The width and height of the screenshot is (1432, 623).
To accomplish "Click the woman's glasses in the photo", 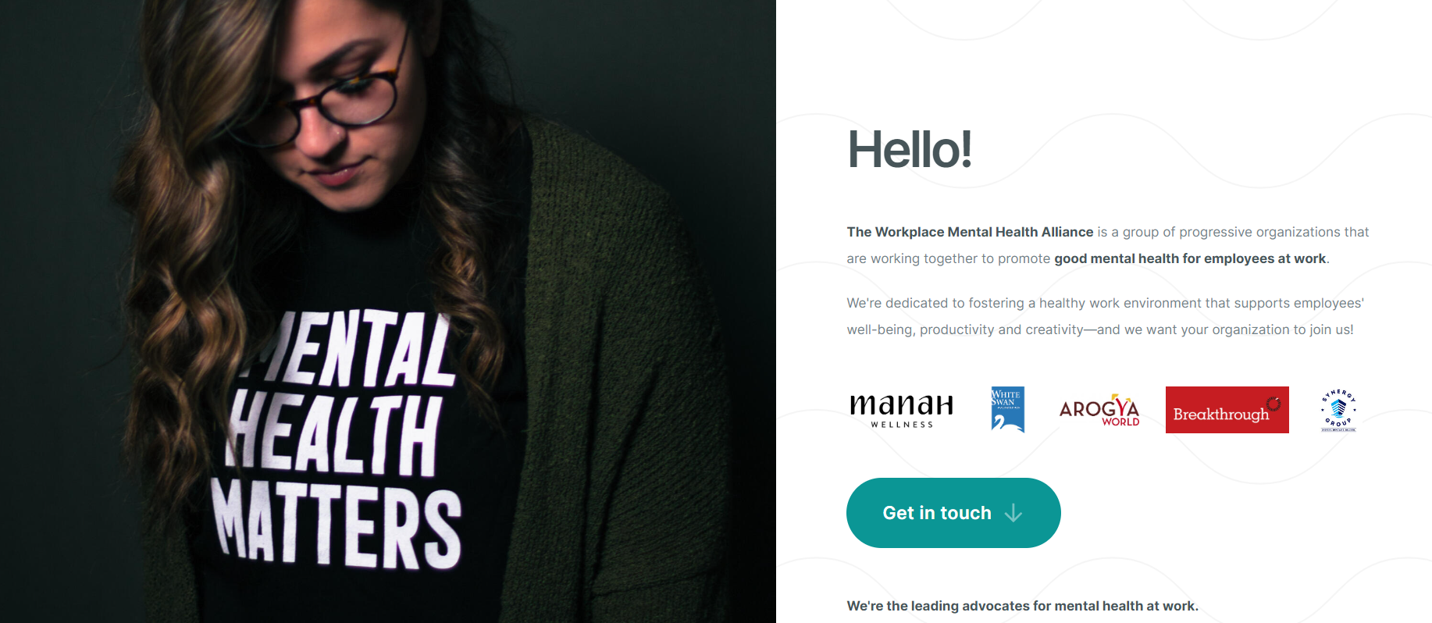I will [341, 98].
